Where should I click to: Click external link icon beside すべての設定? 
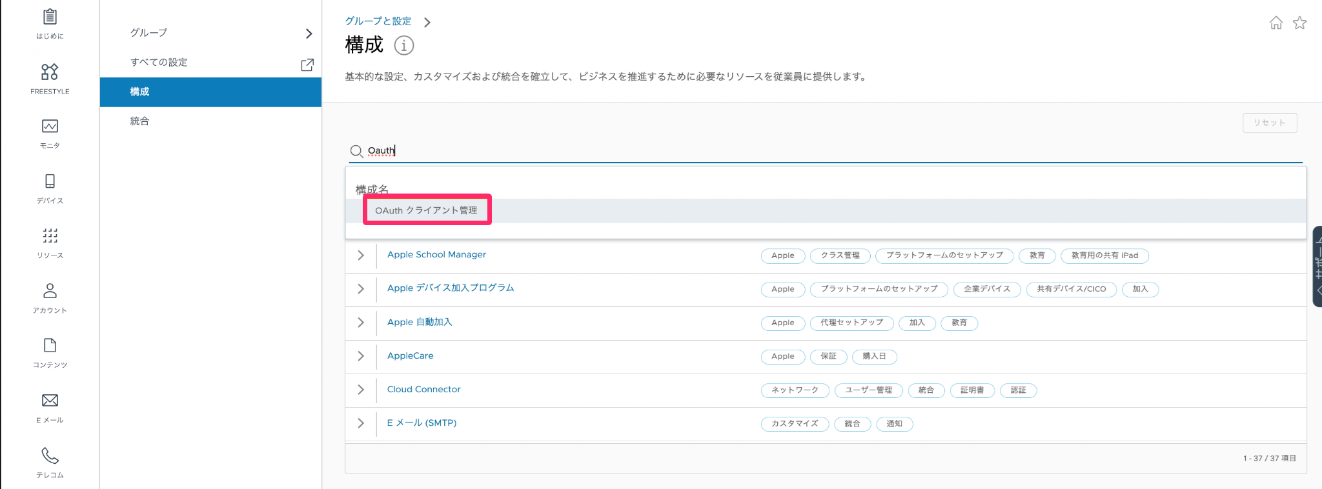point(307,65)
